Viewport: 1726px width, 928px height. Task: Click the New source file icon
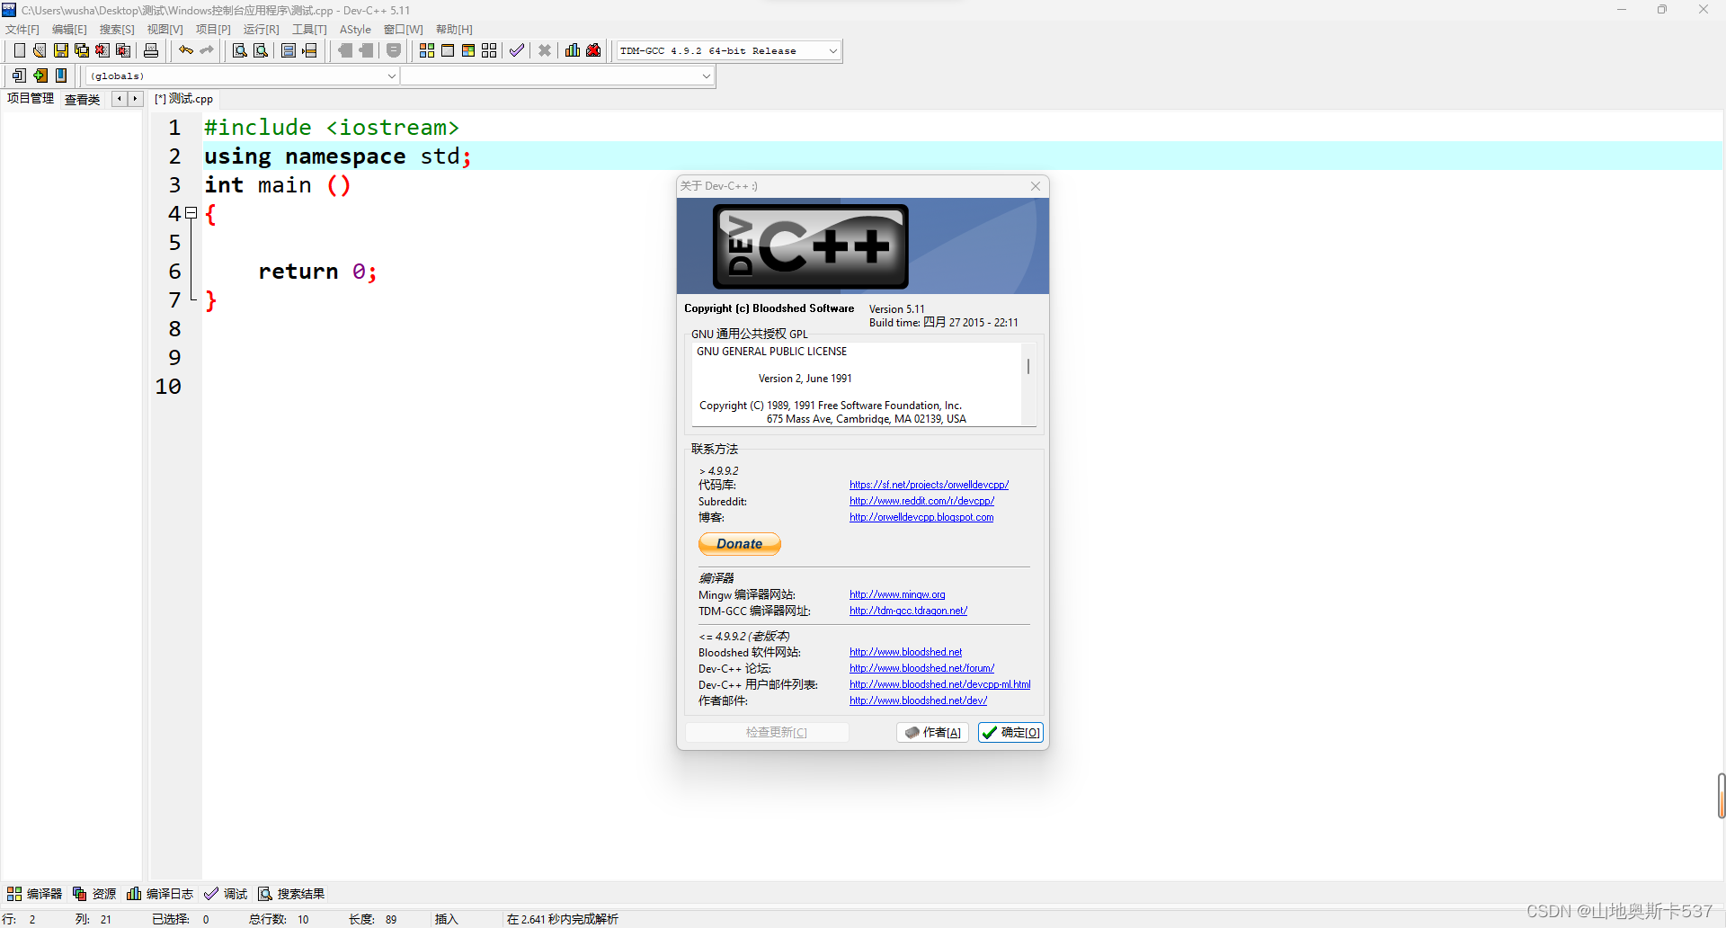pyautogui.click(x=19, y=50)
